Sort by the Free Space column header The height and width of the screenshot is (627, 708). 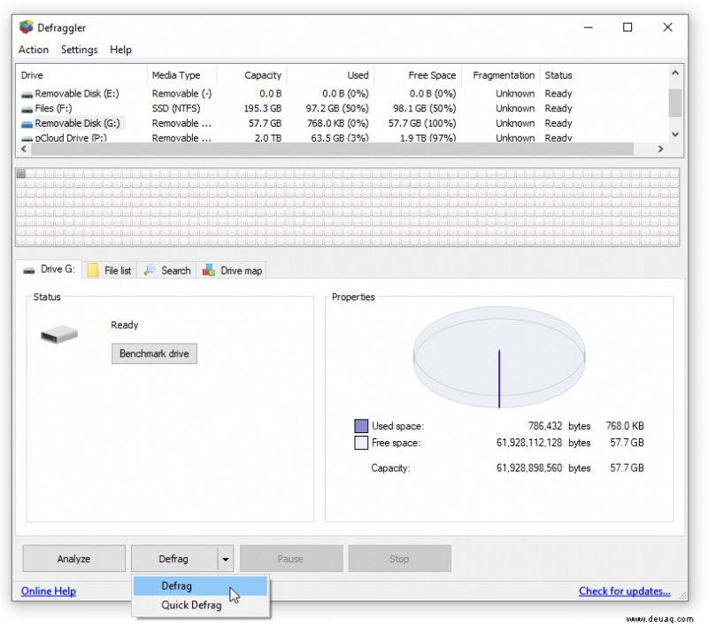(418, 75)
